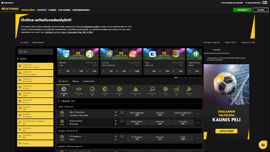
Task: Select Koripallo Euroleague favorite
Action: pos(35,115)
